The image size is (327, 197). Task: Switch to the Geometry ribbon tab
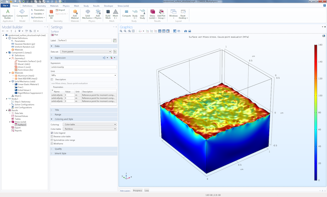coord(41,6)
